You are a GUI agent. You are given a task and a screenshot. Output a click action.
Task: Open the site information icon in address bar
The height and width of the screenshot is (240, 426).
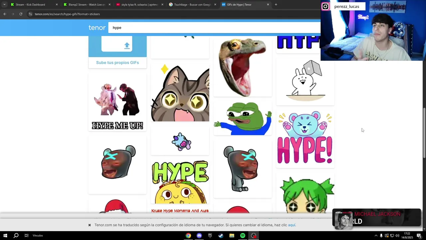click(x=30, y=14)
